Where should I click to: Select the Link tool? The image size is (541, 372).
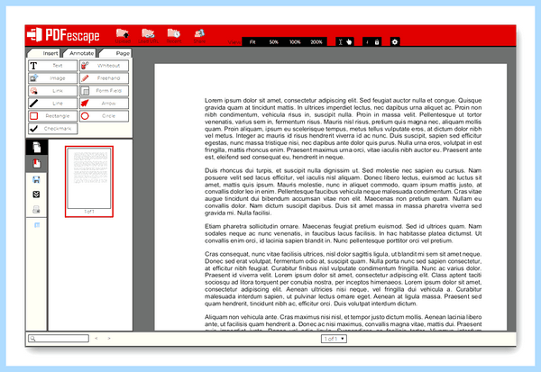(52, 91)
